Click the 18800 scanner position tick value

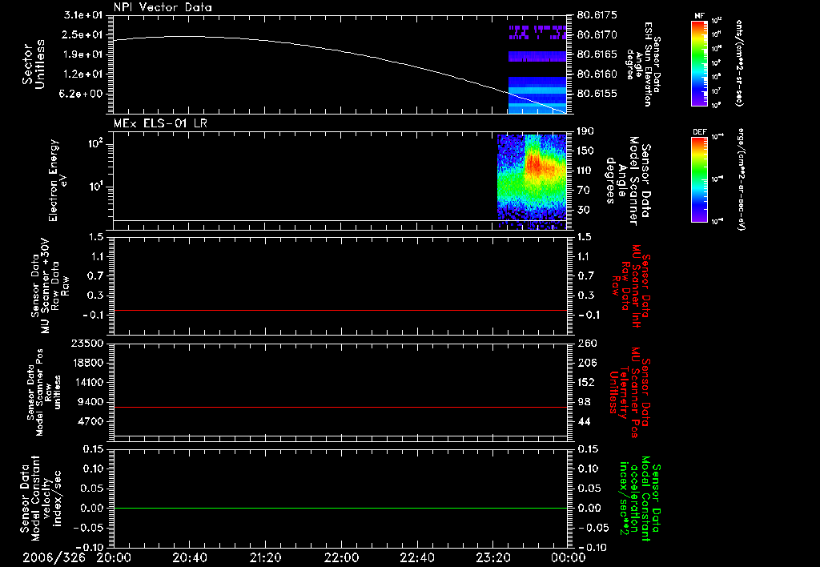pyautogui.click(x=87, y=363)
